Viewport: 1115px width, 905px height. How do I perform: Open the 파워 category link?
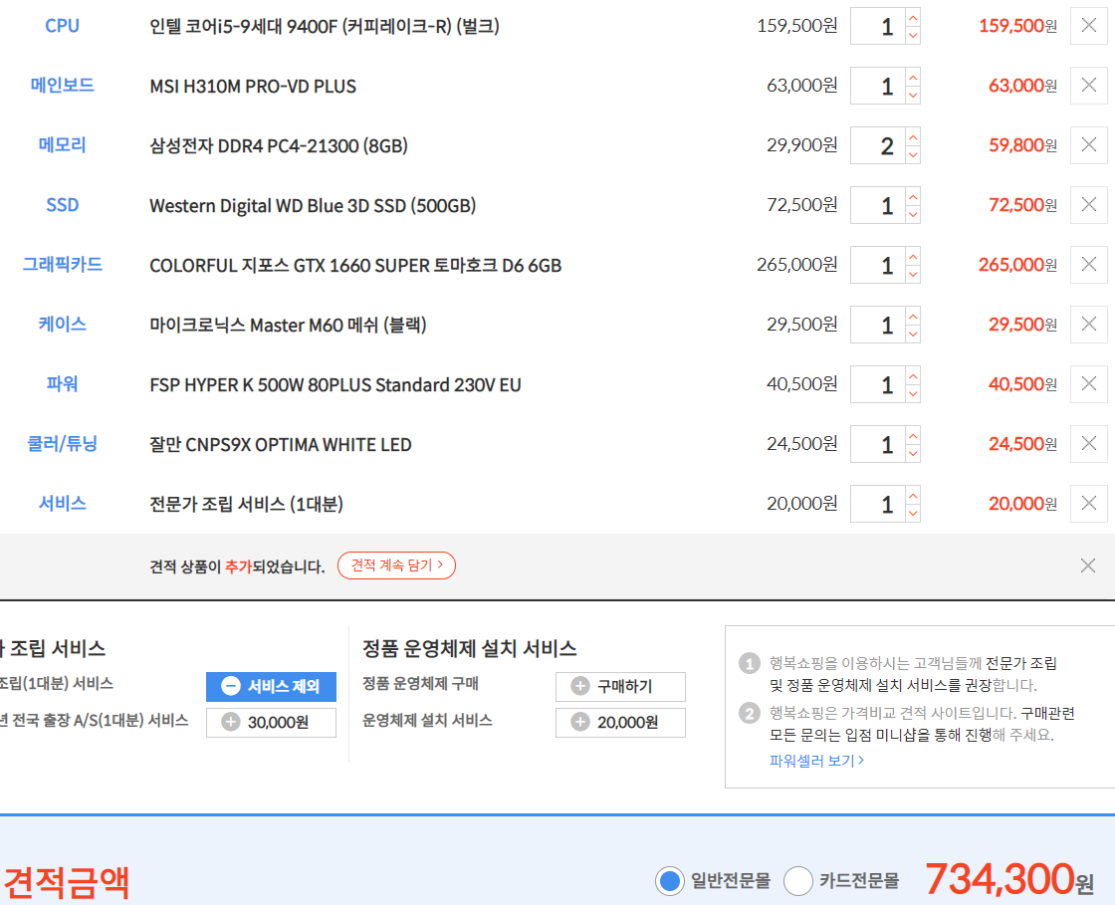point(62,384)
